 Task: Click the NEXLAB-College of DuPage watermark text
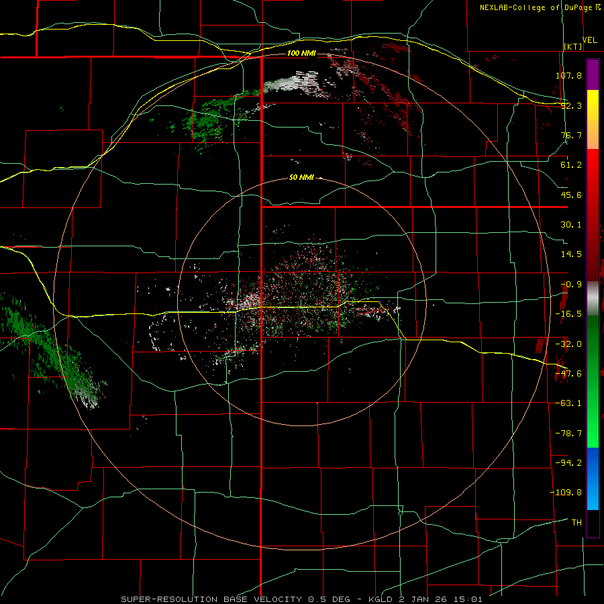pos(540,7)
